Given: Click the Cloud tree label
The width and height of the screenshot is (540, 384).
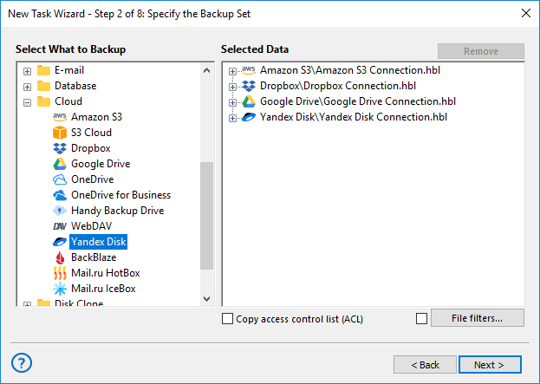Looking at the screenshot, I should (x=68, y=101).
